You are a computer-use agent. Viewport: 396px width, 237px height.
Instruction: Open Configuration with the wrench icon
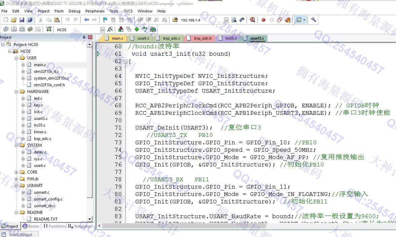[x=314, y=20]
